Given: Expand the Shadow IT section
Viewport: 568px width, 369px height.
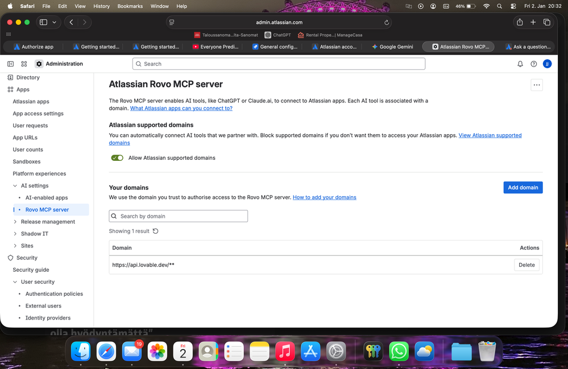Looking at the screenshot, I should 15,234.
